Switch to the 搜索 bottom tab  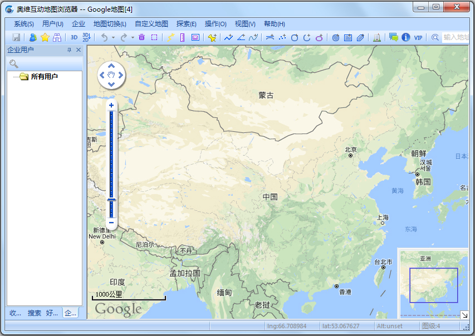pos(34,313)
